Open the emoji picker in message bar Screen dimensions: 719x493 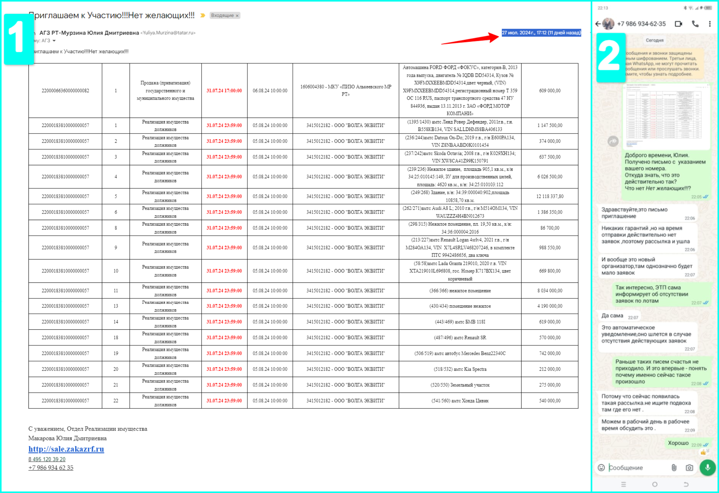(601, 468)
